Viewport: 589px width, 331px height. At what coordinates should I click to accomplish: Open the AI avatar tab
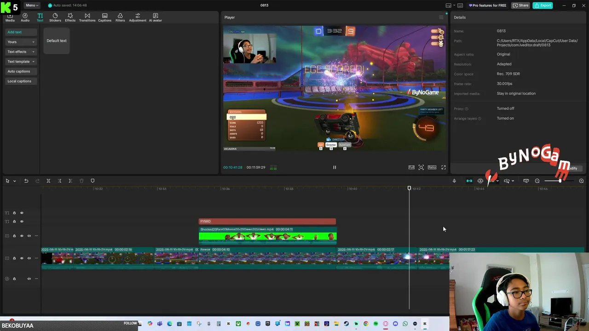point(155,17)
